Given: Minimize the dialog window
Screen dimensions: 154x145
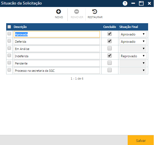Looking at the screenshot, I should click(133, 3).
